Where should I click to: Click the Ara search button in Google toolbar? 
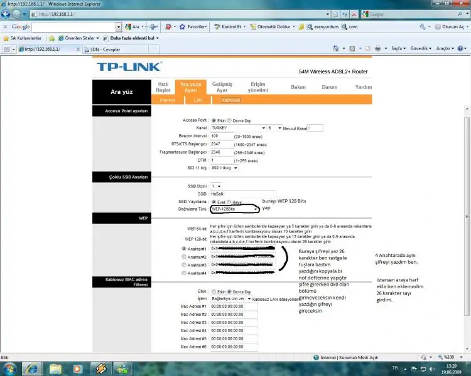click(132, 27)
